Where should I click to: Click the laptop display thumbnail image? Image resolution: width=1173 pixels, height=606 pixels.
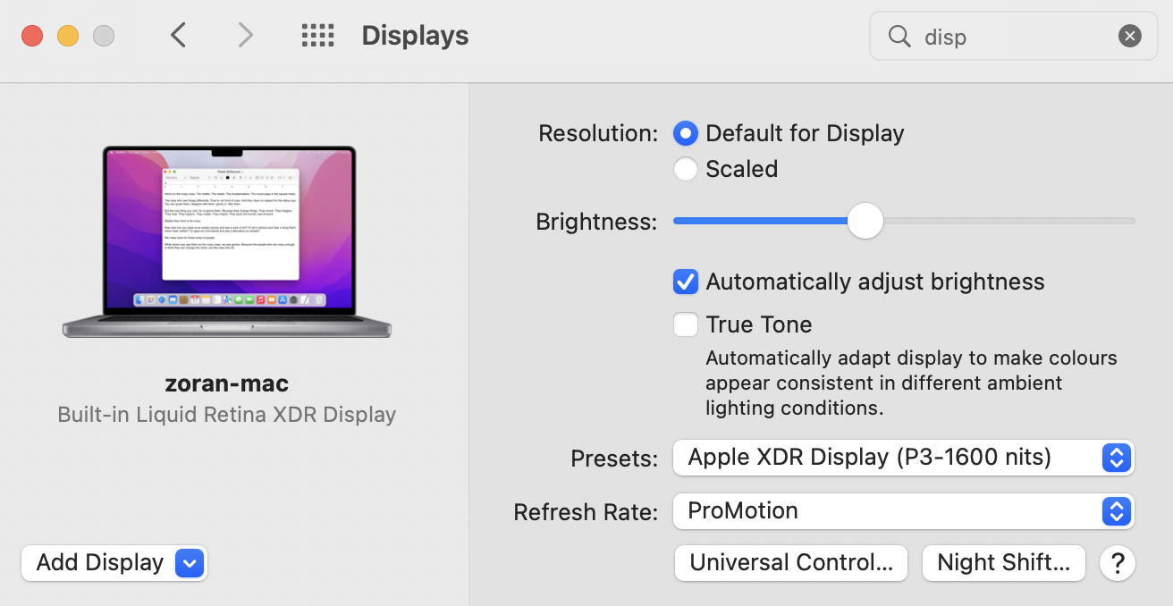click(x=226, y=241)
